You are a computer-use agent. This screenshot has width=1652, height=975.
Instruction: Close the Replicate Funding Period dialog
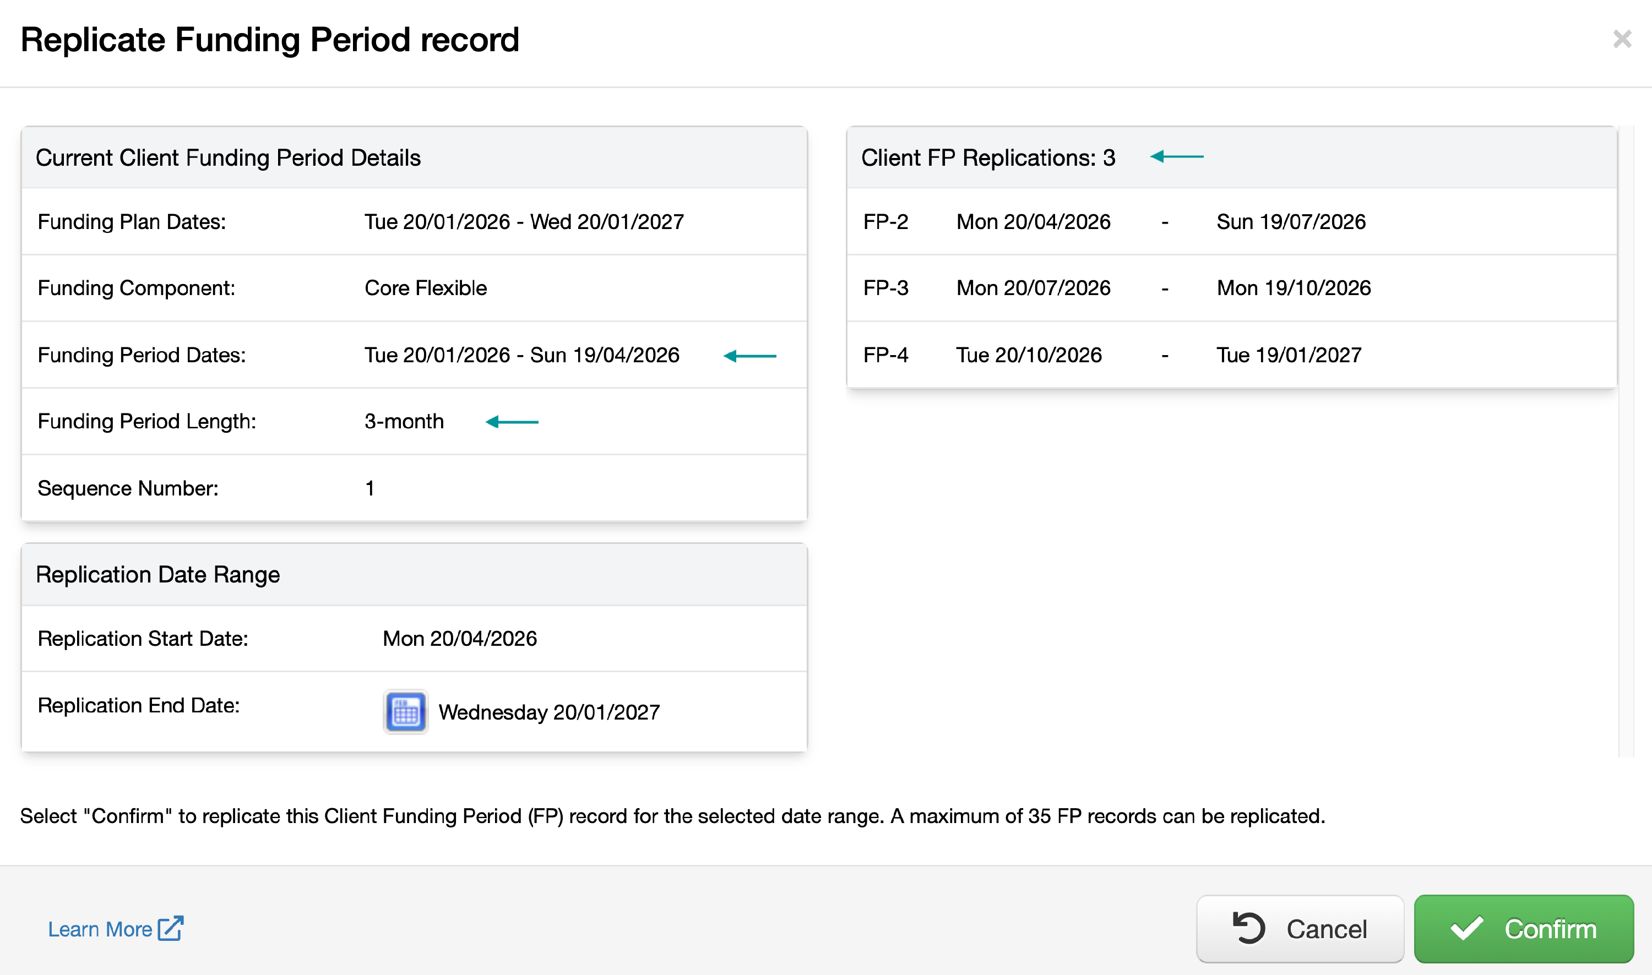(1622, 40)
